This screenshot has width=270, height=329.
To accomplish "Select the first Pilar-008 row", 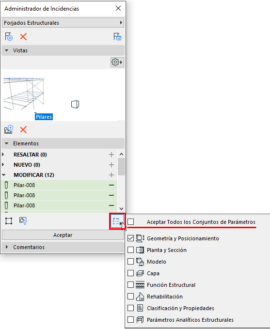I will [59, 185].
